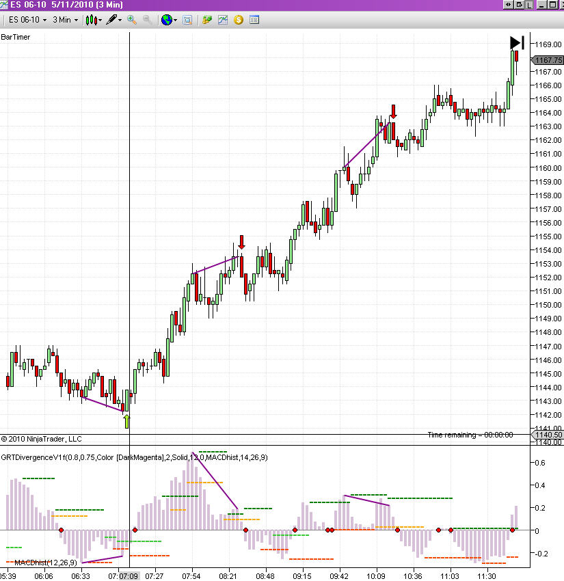The width and height of the screenshot is (564, 581).
Task: Click the MACDhist(12,26,9) label
Action: click(x=46, y=563)
